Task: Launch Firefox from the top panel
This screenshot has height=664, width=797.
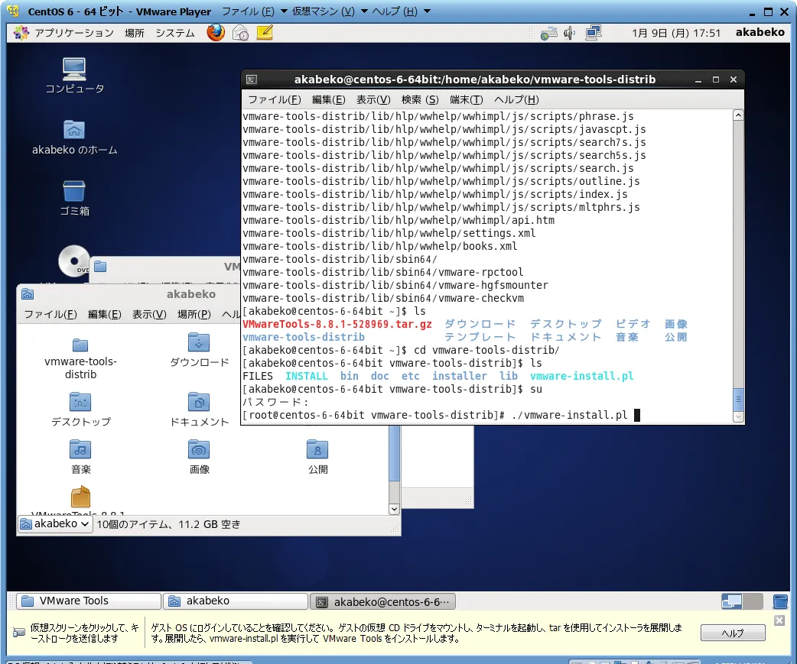Action: 215,32
